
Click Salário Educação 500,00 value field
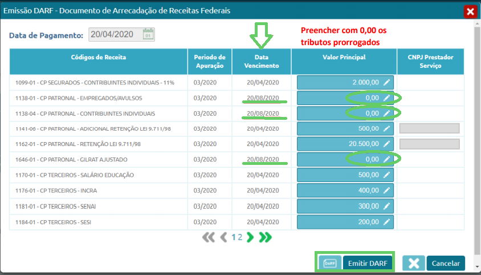tap(345, 175)
